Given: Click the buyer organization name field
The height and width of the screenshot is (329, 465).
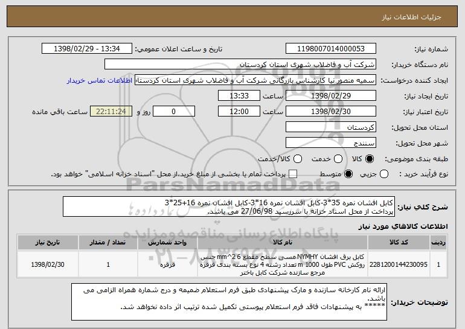Looking at the screenshot, I should pos(240,65).
